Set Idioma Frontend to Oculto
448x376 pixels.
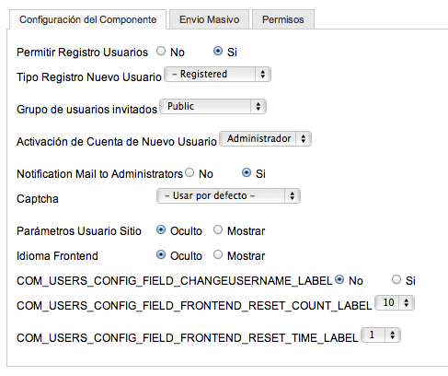coord(161,254)
